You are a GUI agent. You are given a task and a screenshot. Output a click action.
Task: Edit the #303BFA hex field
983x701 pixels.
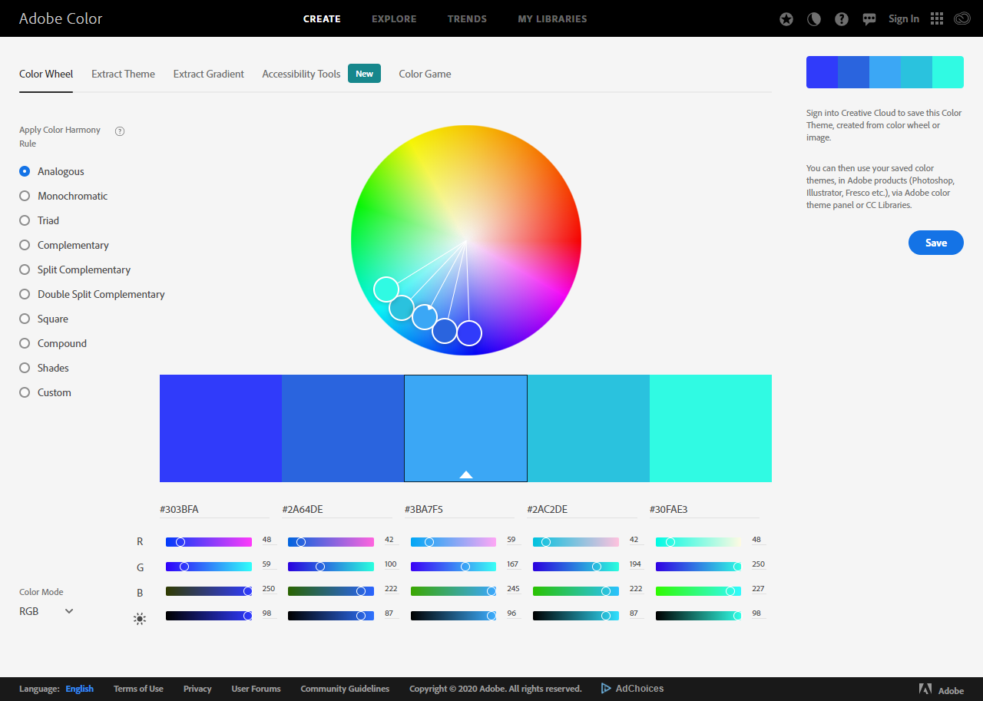pyautogui.click(x=214, y=510)
